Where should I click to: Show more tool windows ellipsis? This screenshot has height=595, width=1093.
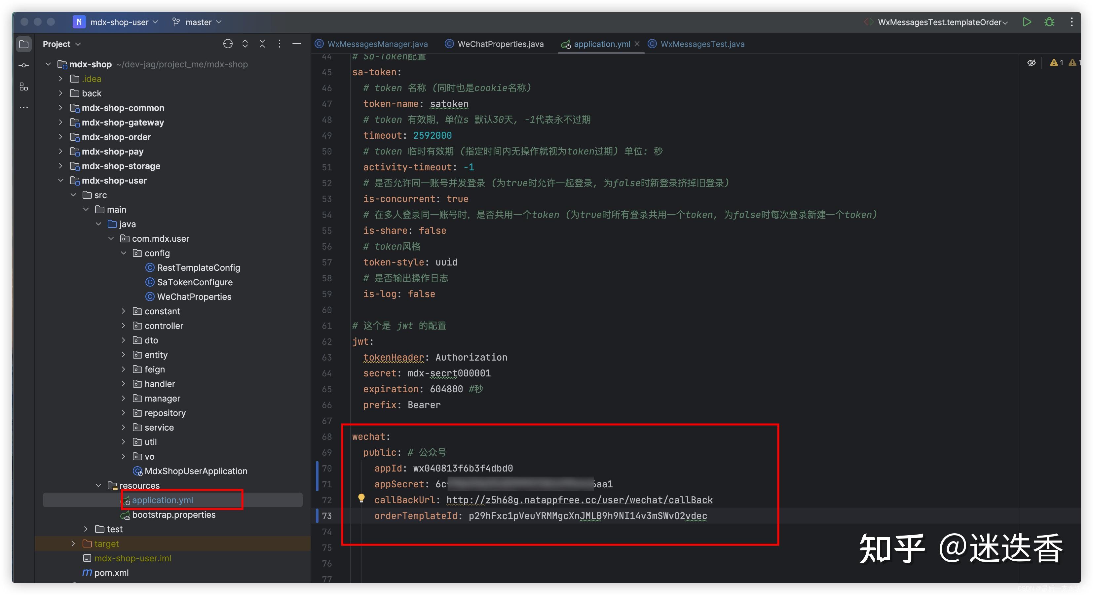click(x=24, y=108)
